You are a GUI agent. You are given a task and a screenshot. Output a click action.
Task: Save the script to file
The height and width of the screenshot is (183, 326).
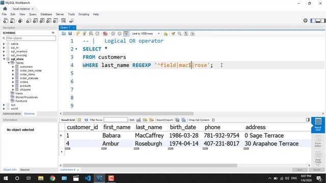click(x=70, y=34)
